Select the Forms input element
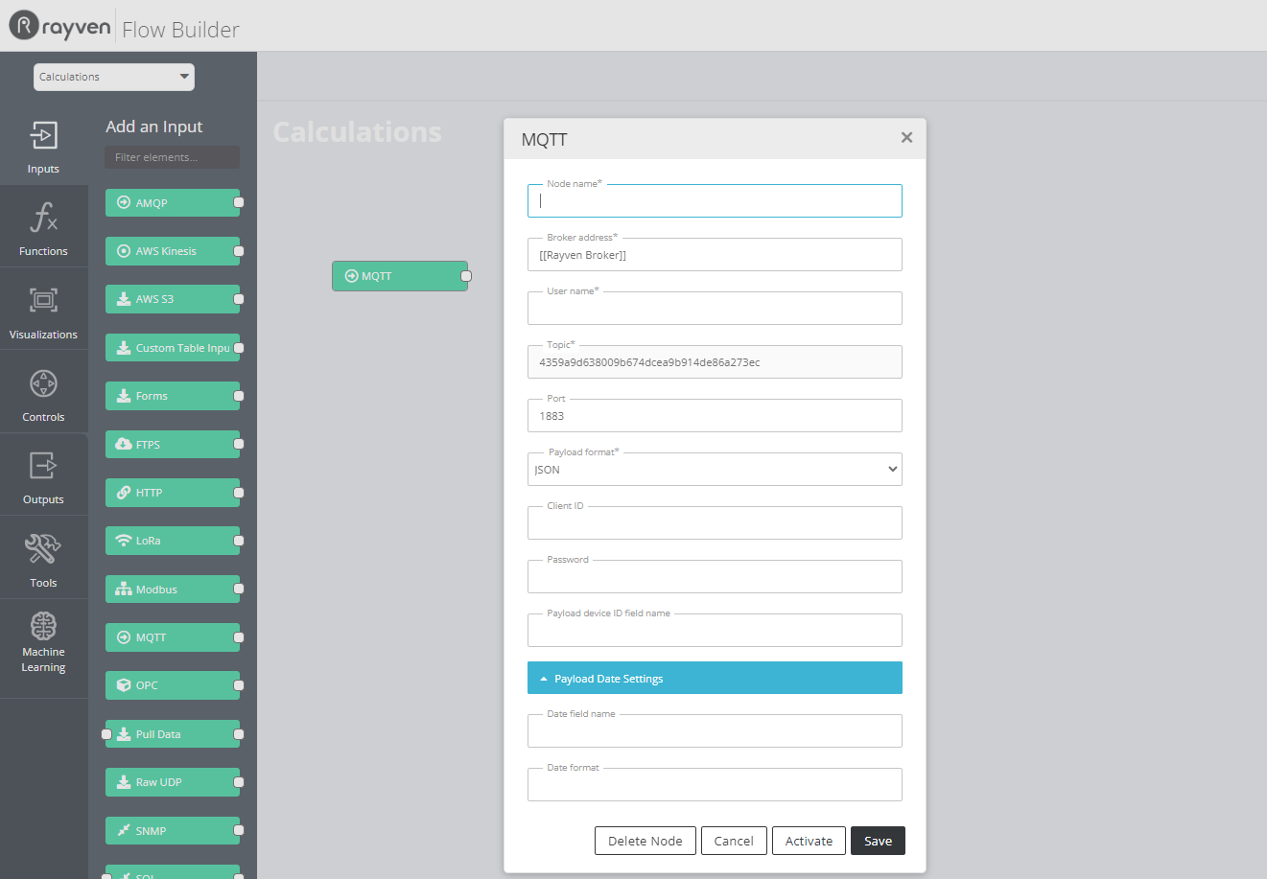1267x879 pixels. [173, 396]
